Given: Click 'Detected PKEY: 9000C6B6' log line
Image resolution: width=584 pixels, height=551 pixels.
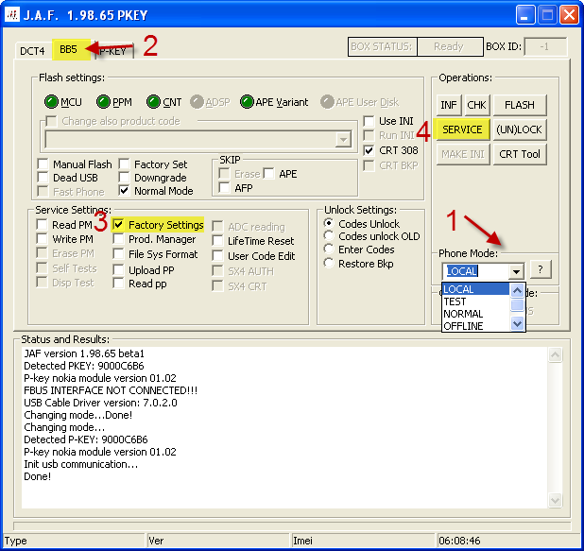Looking at the screenshot, I should pyautogui.click(x=84, y=366).
